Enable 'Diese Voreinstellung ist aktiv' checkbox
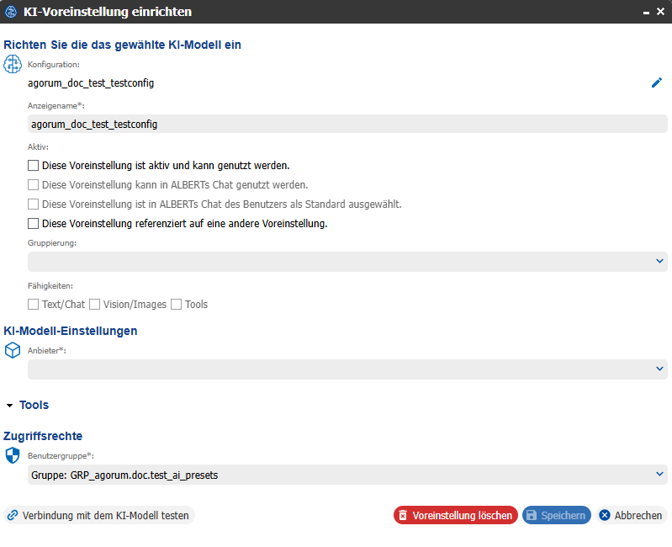This screenshot has width=672, height=547. coord(33,166)
